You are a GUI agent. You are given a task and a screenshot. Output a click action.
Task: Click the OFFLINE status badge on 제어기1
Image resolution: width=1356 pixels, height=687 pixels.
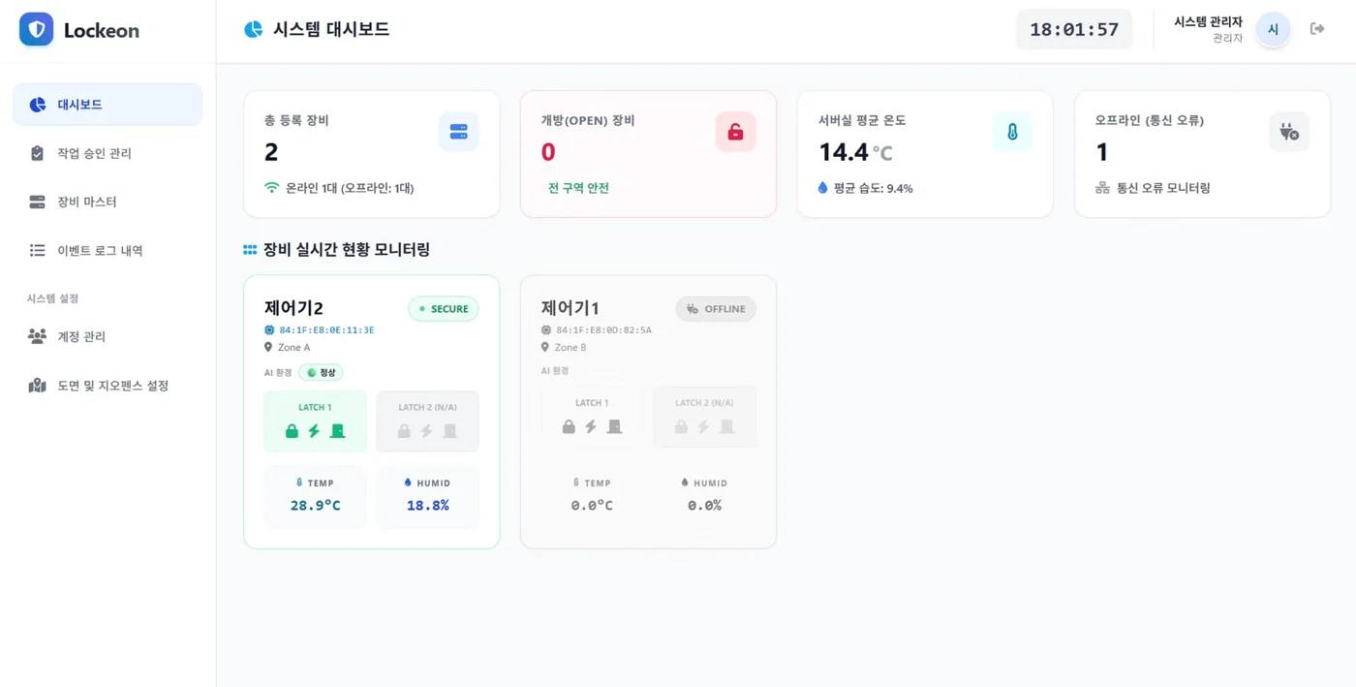716,309
